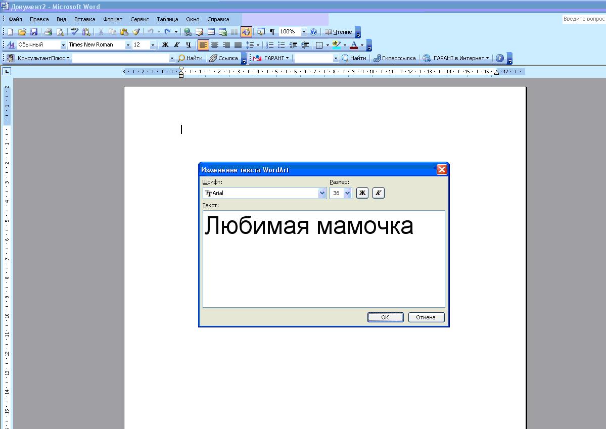This screenshot has width=606, height=429.
Task: Toggle italic К in WordArt dialog
Action: [x=379, y=193]
